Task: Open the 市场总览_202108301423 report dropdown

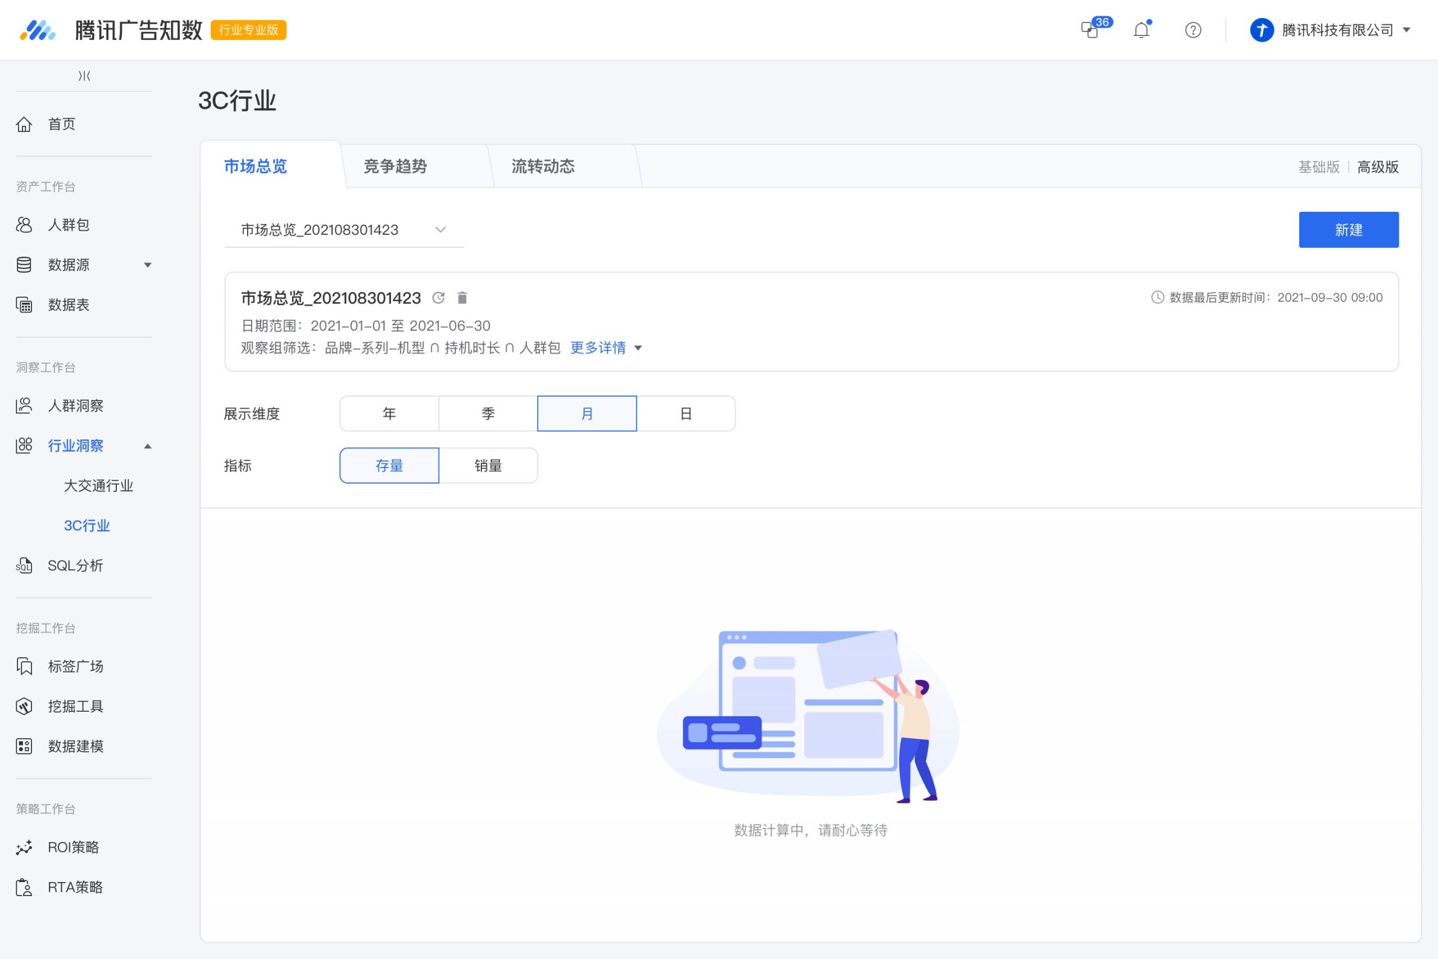Action: coord(344,230)
